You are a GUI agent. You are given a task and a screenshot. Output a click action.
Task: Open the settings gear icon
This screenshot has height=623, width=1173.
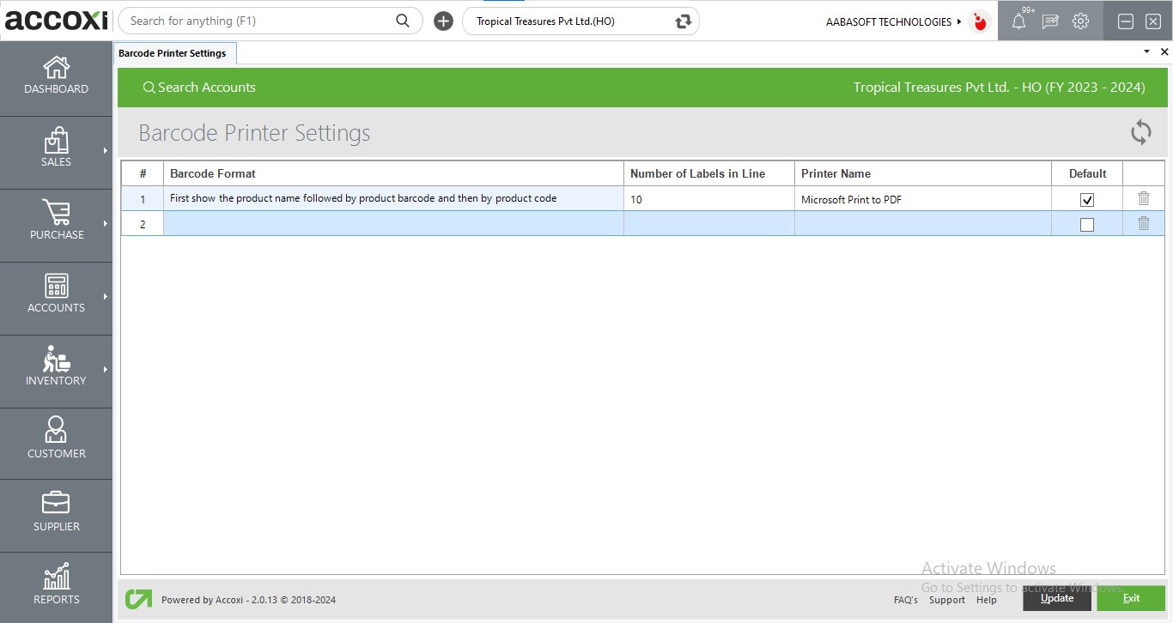coord(1080,21)
